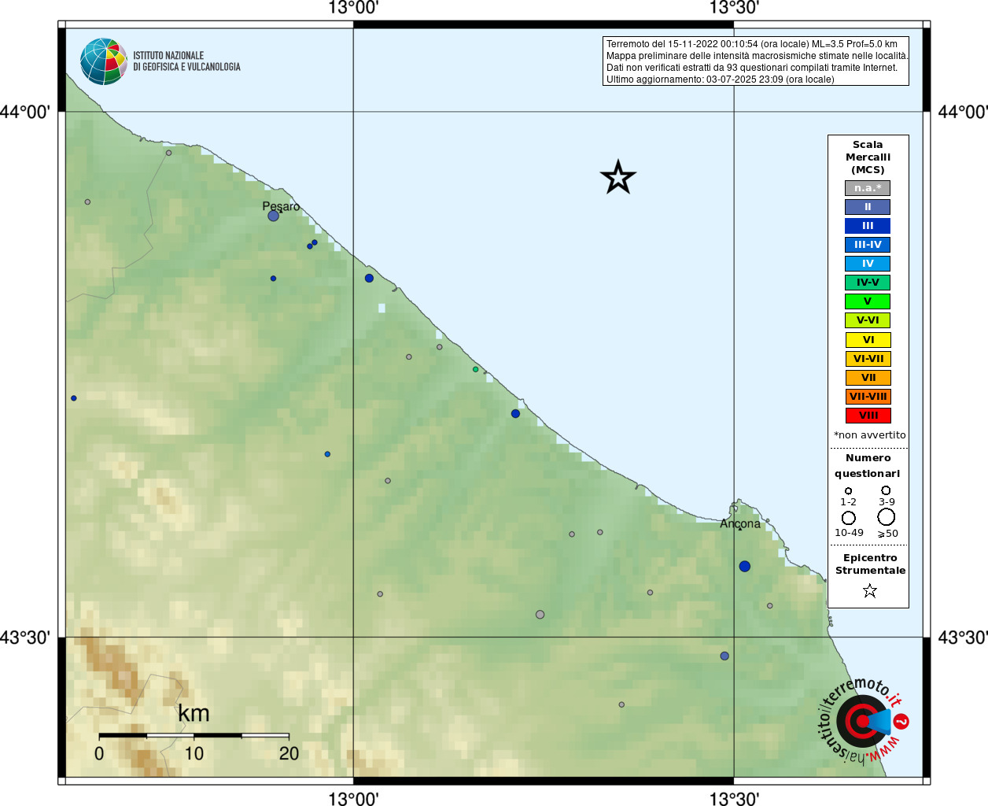This screenshot has height=806, width=988.
Task: Select the green intensity marker on the coast
Action: click(x=475, y=369)
